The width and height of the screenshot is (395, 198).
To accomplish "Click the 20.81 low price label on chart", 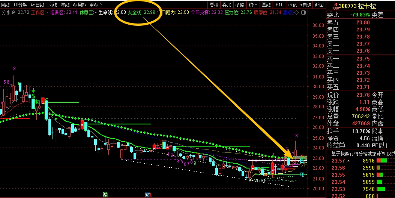I will [260, 181].
